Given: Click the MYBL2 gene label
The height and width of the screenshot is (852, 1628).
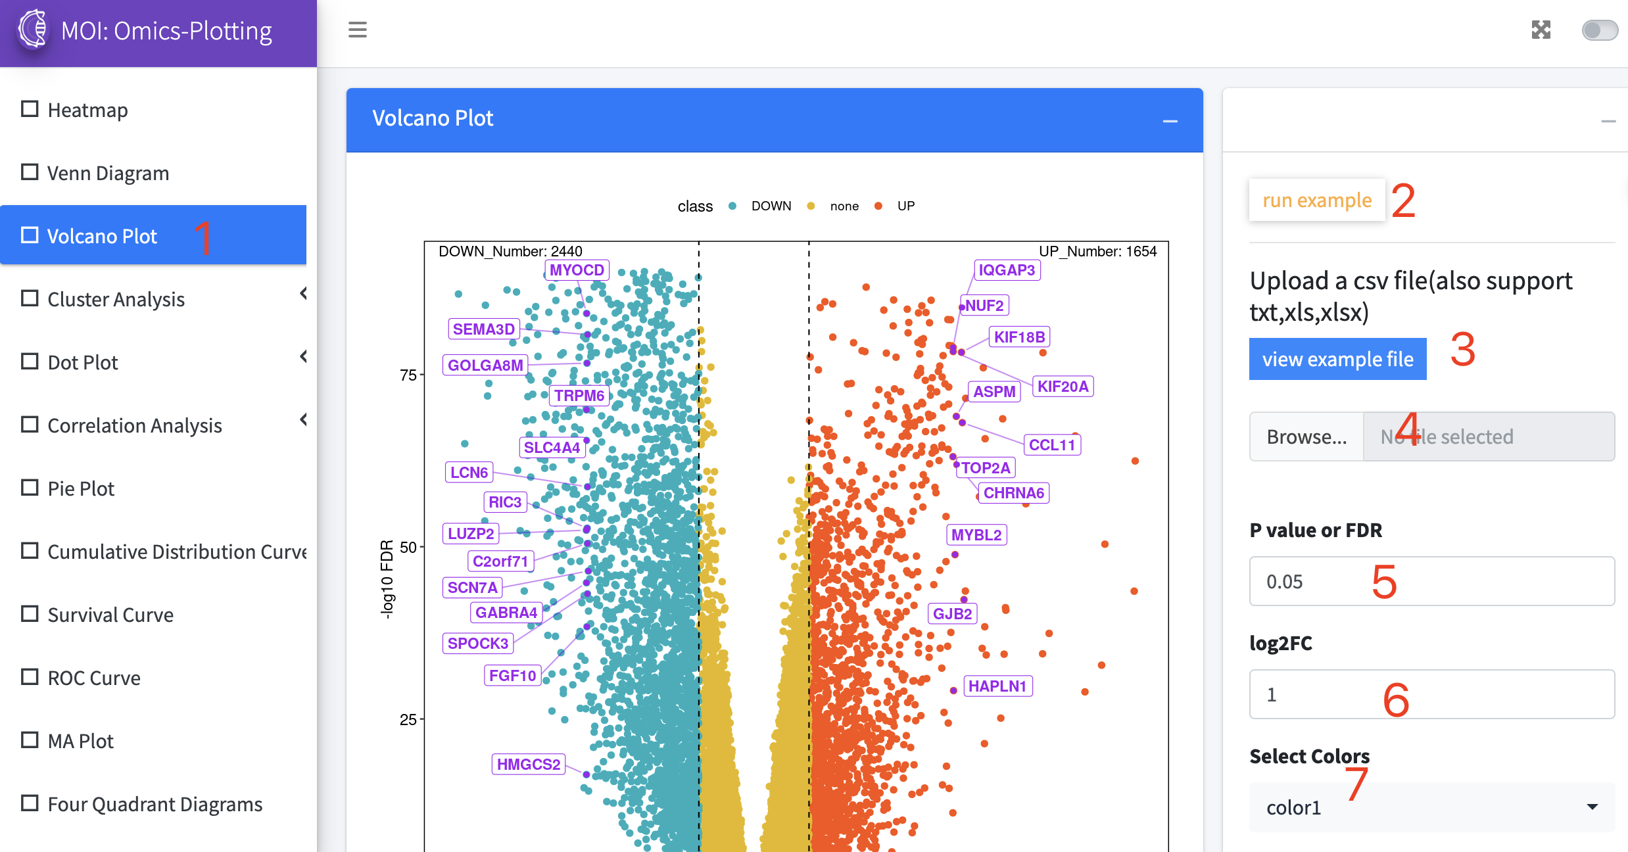Looking at the screenshot, I should click(x=976, y=535).
